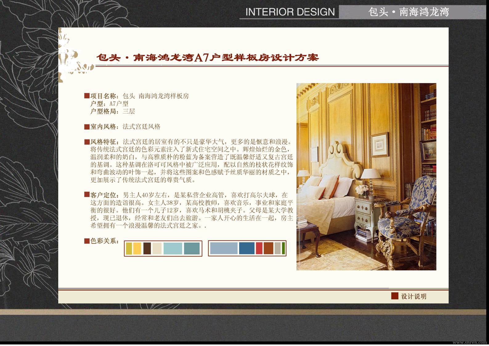Viewport: 489px width, 346px height.
Task: Click the red bullet before 色彩关系
Action: 87,241
